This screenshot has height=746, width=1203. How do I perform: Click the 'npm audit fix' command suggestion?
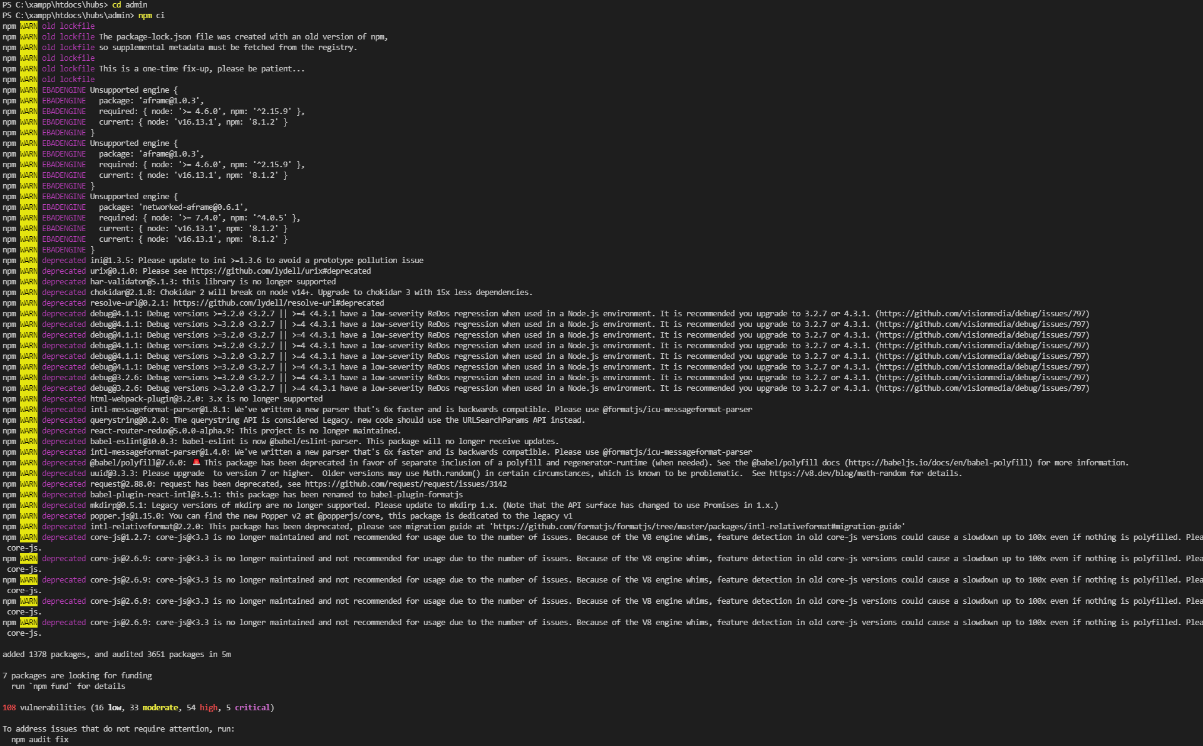coord(40,740)
